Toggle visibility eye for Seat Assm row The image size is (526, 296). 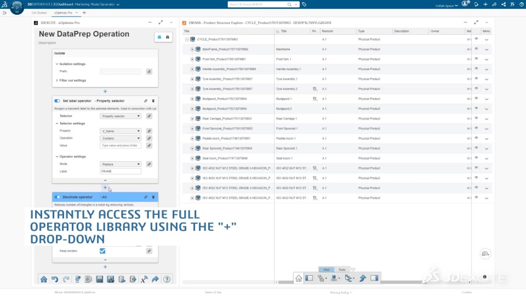pos(476,158)
